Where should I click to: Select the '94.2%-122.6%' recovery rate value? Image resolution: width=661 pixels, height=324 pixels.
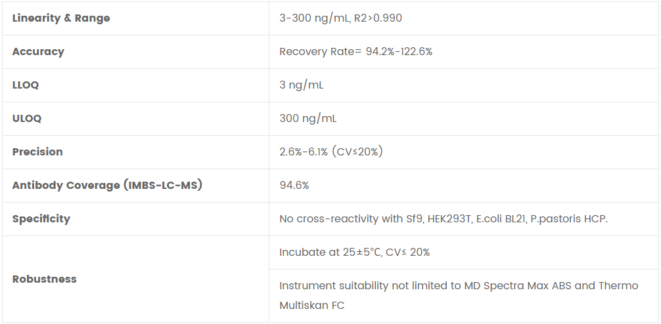tap(399, 52)
